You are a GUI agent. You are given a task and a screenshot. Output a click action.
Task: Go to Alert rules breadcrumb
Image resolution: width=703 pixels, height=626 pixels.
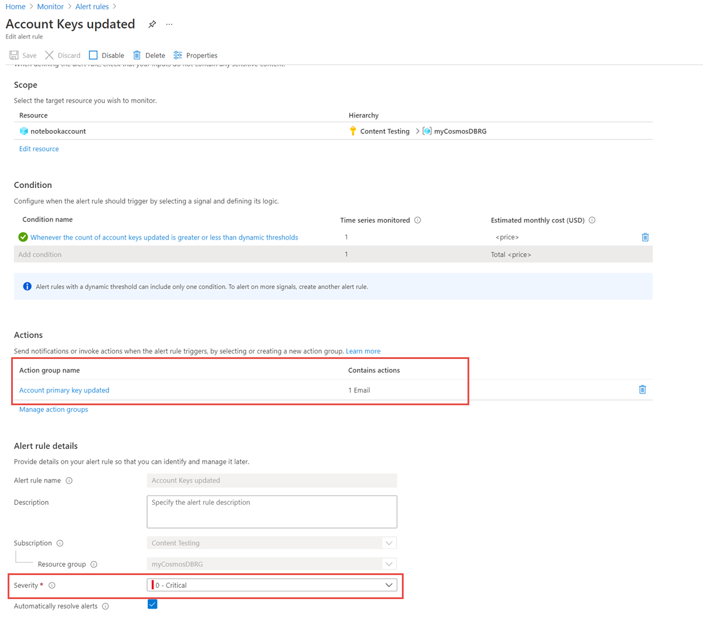(92, 6)
